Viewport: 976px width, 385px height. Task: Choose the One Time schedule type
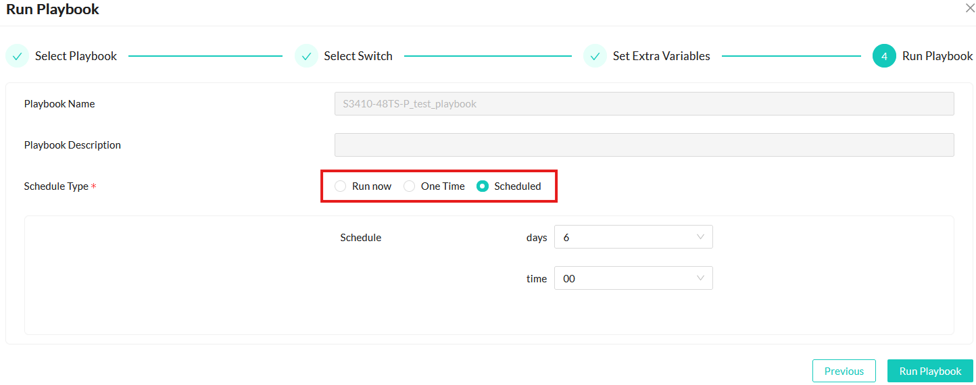click(410, 186)
